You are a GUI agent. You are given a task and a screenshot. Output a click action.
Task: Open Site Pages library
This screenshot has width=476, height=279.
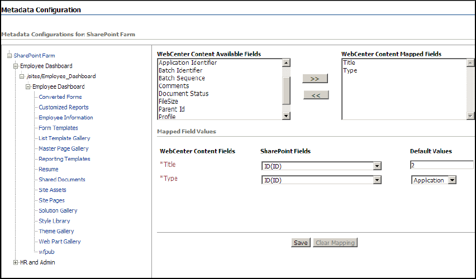(51, 200)
